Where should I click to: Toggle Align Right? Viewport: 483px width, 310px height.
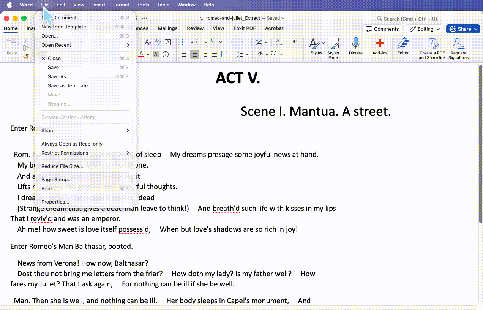[205, 54]
